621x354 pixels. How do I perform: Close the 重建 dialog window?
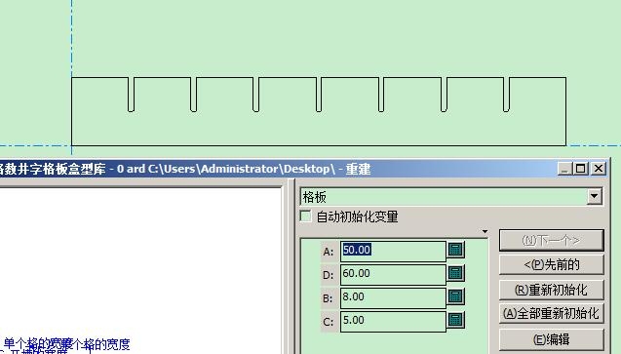pos(599,169)
